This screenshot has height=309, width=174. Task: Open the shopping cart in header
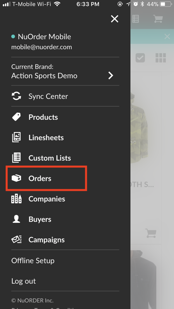(x=158, y=19)
